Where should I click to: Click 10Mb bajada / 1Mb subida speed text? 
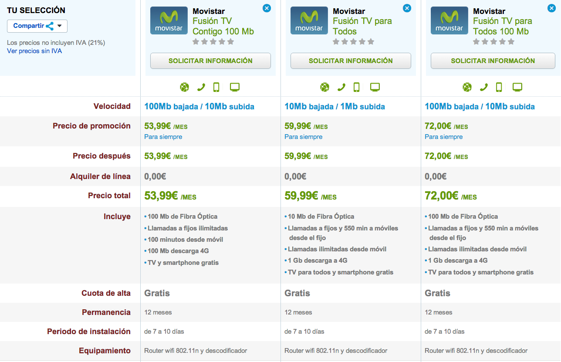[x=335, y=107]
